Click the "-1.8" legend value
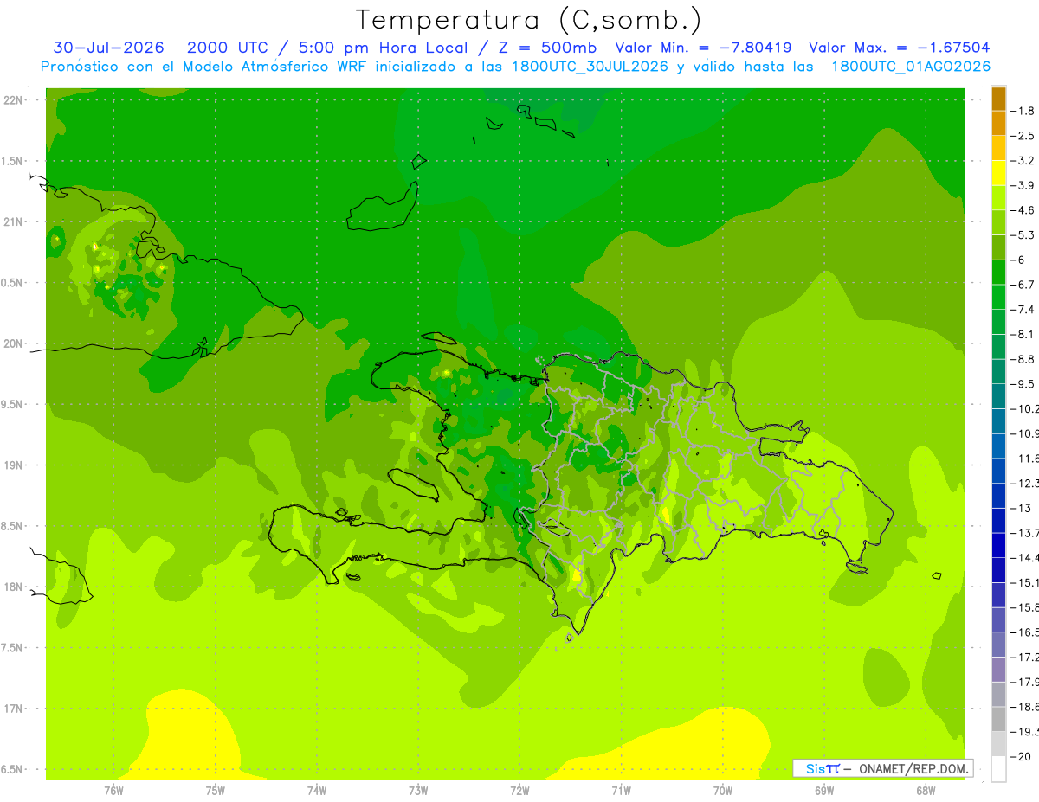The width and height of the screenshot is (1039, 802). coord(1023,111)
